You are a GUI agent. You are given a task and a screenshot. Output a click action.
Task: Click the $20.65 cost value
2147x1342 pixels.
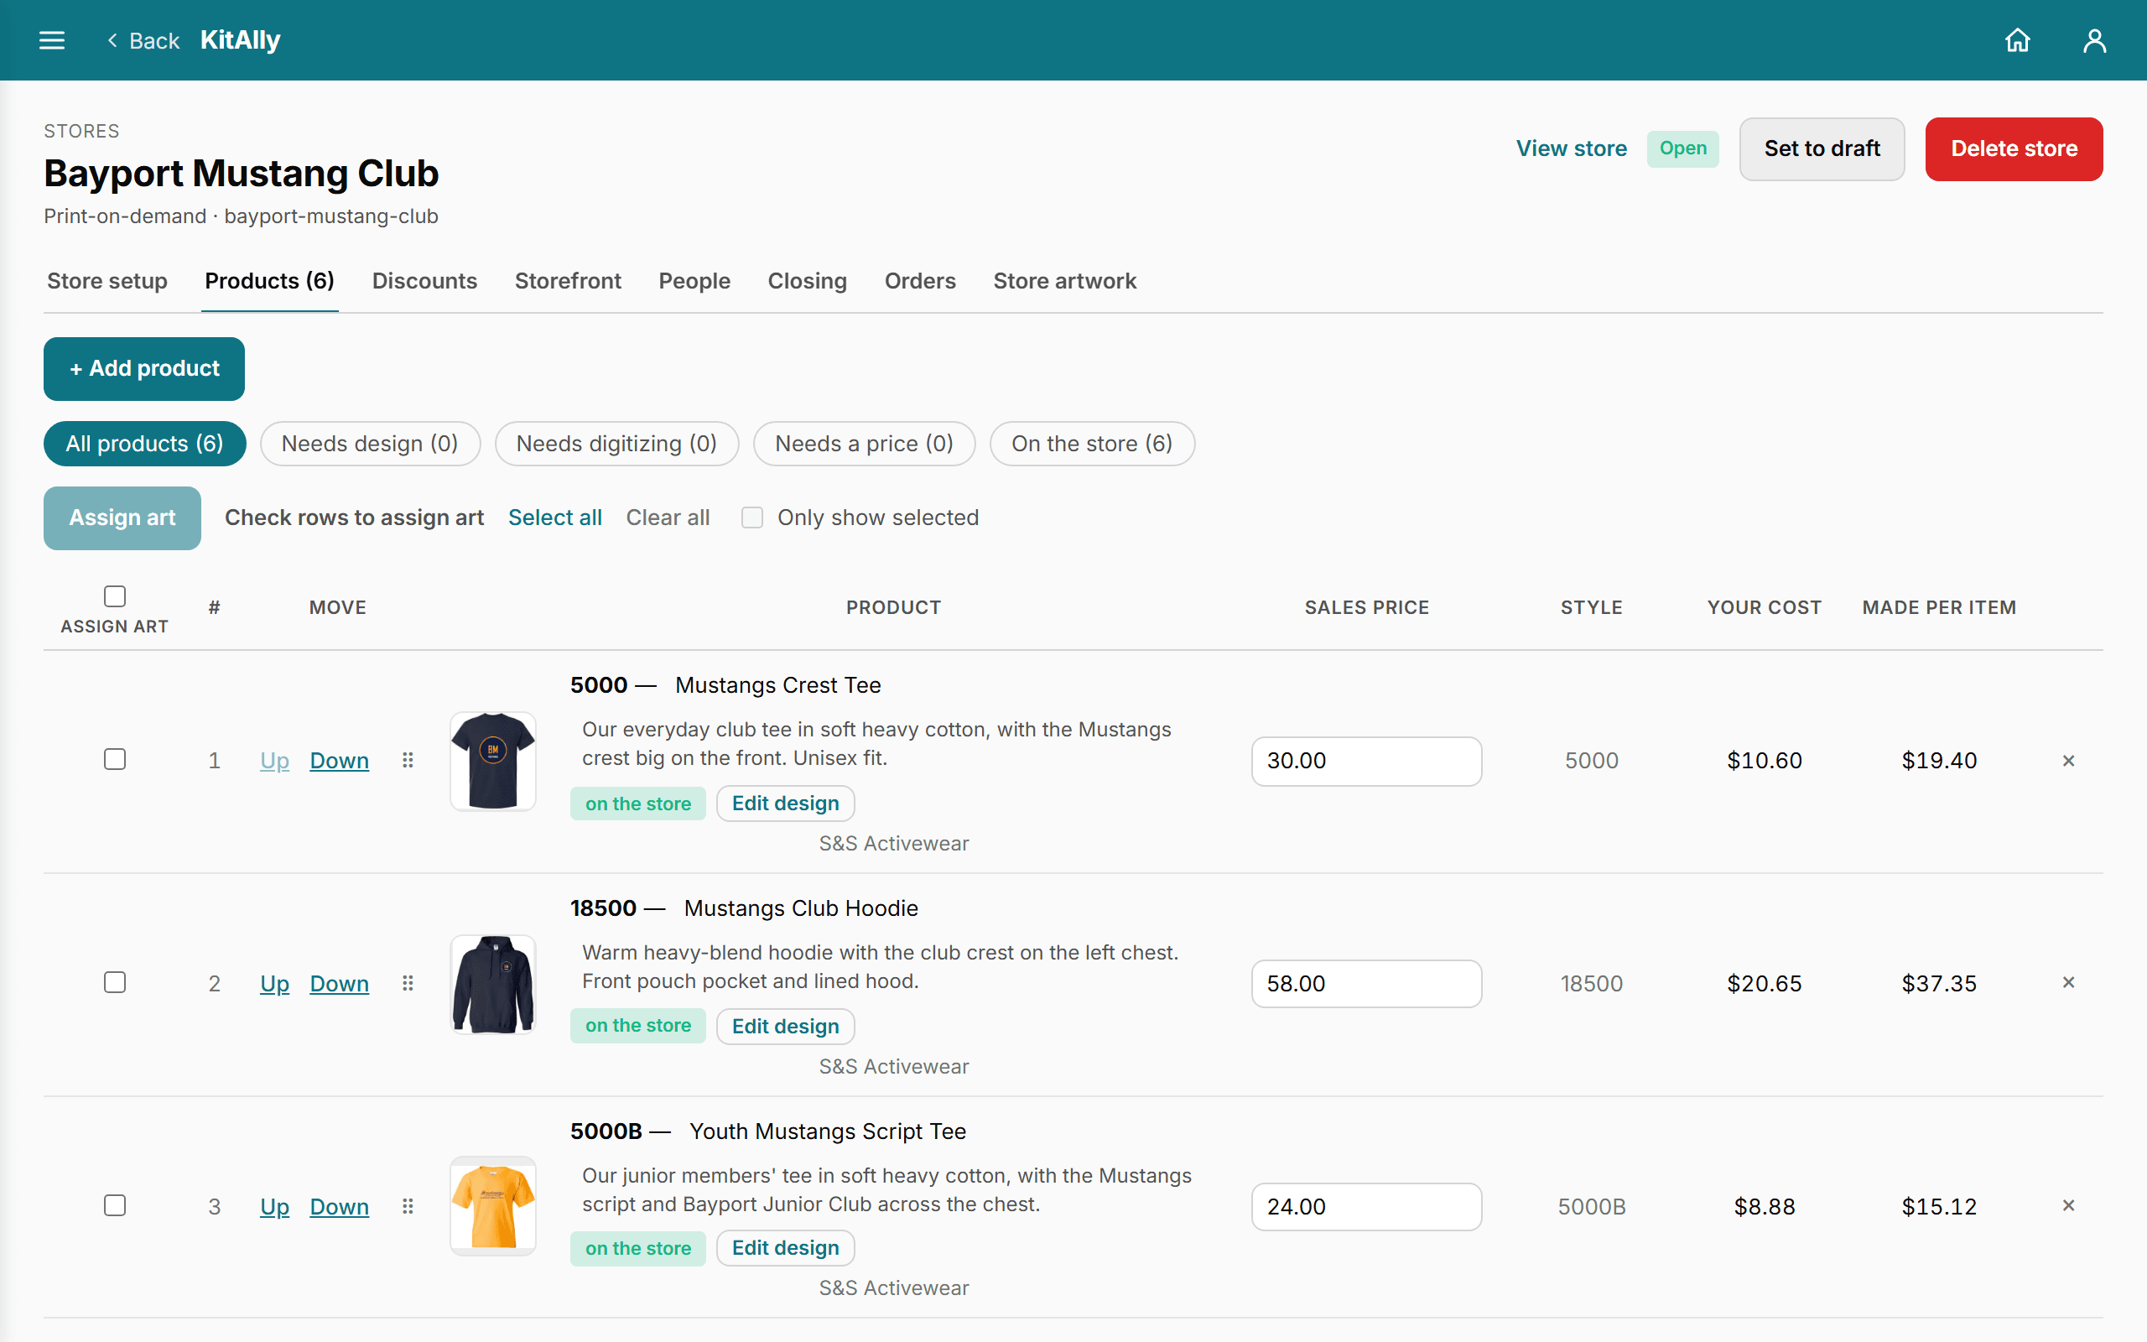[1764, 983]
